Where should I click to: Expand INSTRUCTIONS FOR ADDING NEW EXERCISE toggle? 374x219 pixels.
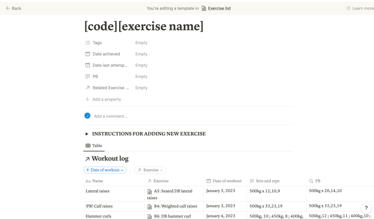click(x=87, y=134)
